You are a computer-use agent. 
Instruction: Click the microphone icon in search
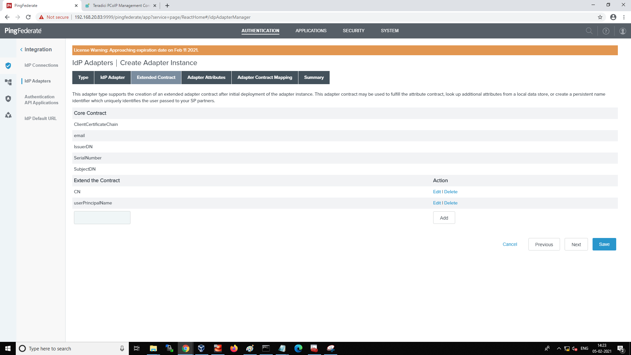[x=122, y=348]
